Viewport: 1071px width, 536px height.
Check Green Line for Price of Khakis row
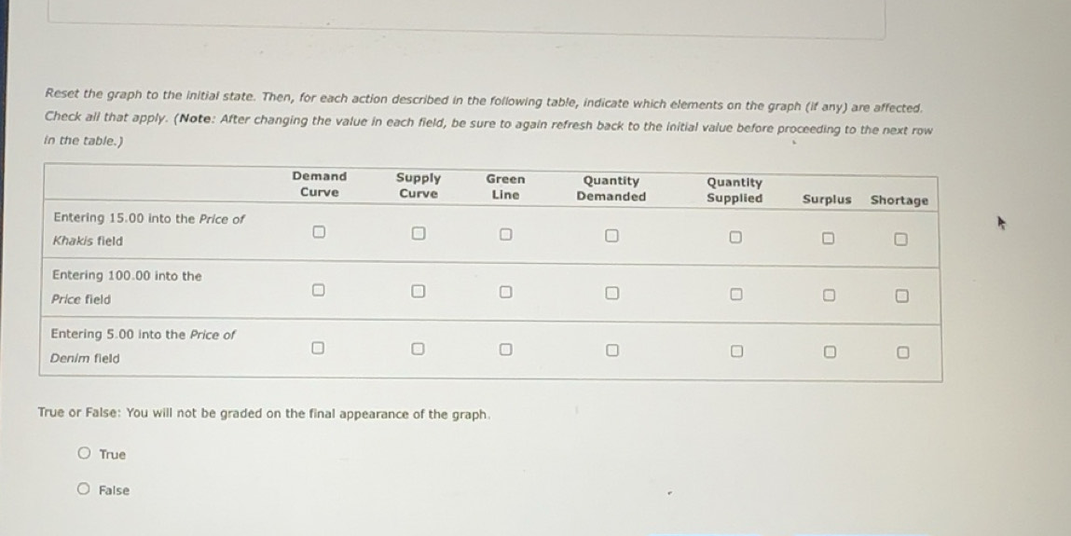505,234
